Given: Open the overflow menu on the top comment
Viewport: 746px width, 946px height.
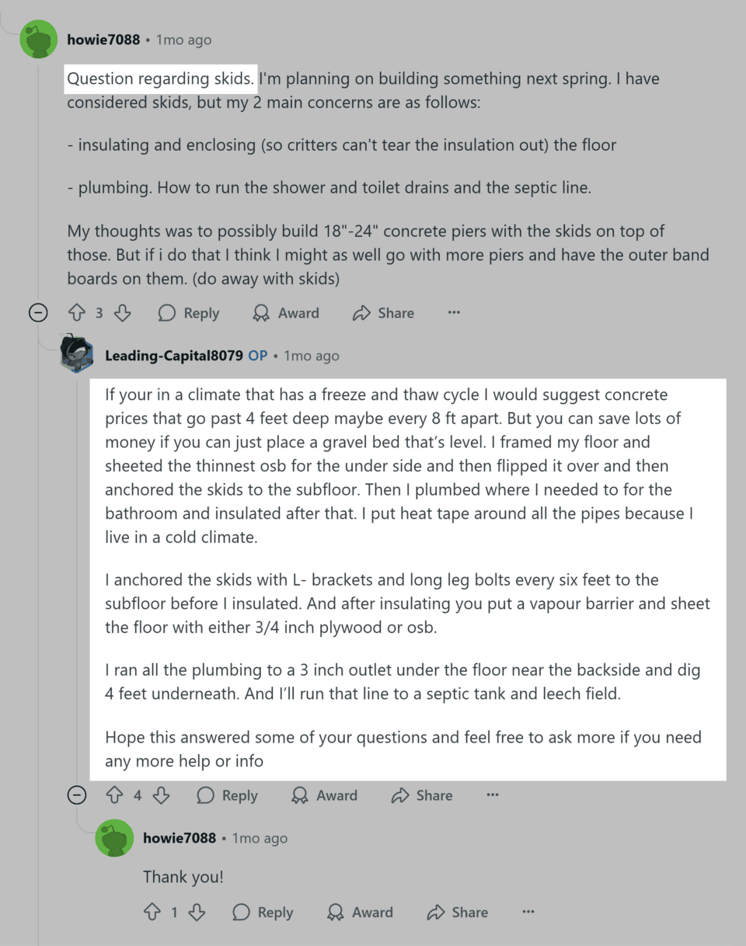Looking at the screenshot, I should [x=454, y=312].
